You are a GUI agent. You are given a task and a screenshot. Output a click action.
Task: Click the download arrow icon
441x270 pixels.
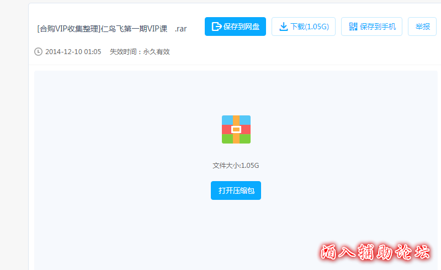(283, 27)
